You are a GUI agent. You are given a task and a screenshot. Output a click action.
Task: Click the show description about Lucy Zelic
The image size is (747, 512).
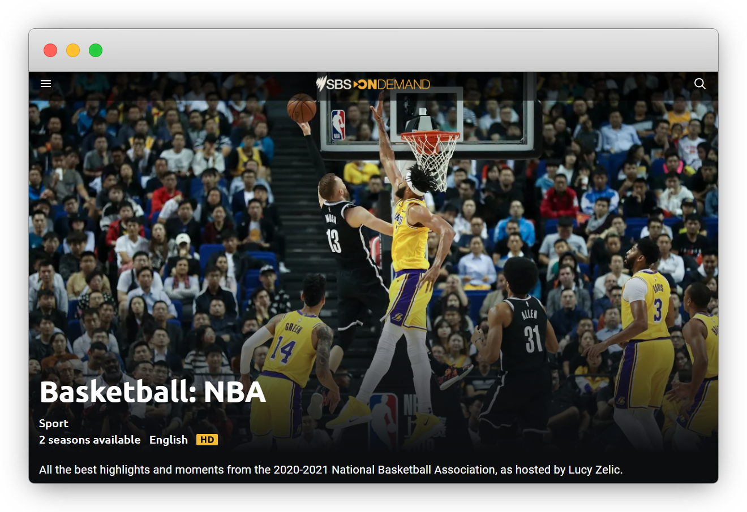(331, 470)
